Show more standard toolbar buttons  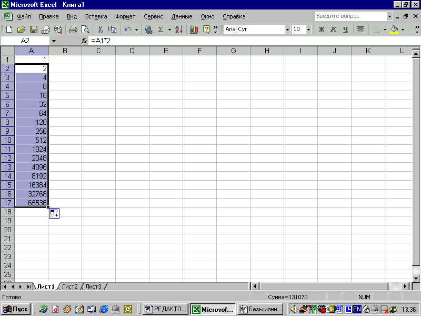click(215, 29)
